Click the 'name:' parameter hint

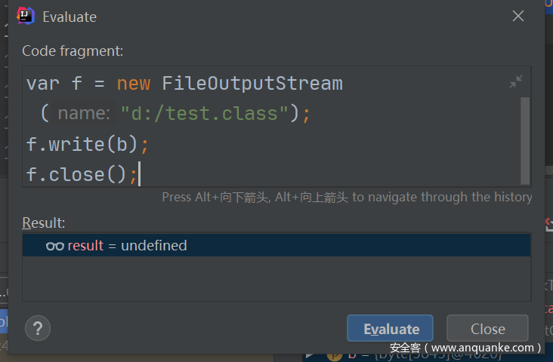[x=84, y=114]
